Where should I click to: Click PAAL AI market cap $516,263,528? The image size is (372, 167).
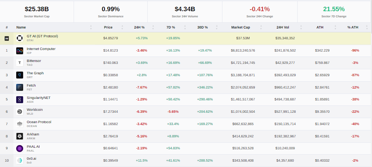[x=243, y=148]
